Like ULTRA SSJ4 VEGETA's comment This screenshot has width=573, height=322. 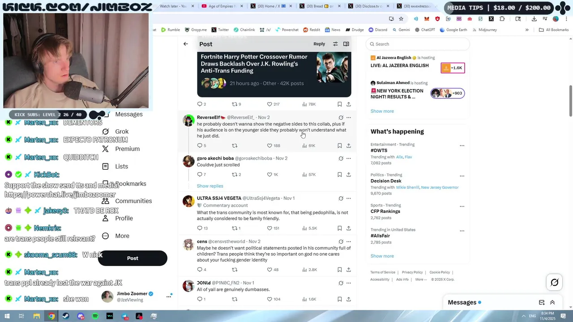click(273, 229)
